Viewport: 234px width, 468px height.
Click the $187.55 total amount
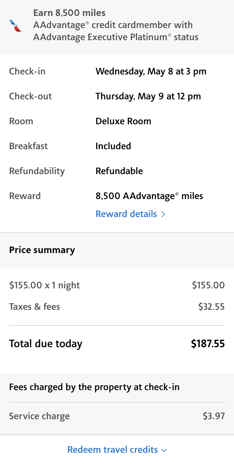[208, 344]
